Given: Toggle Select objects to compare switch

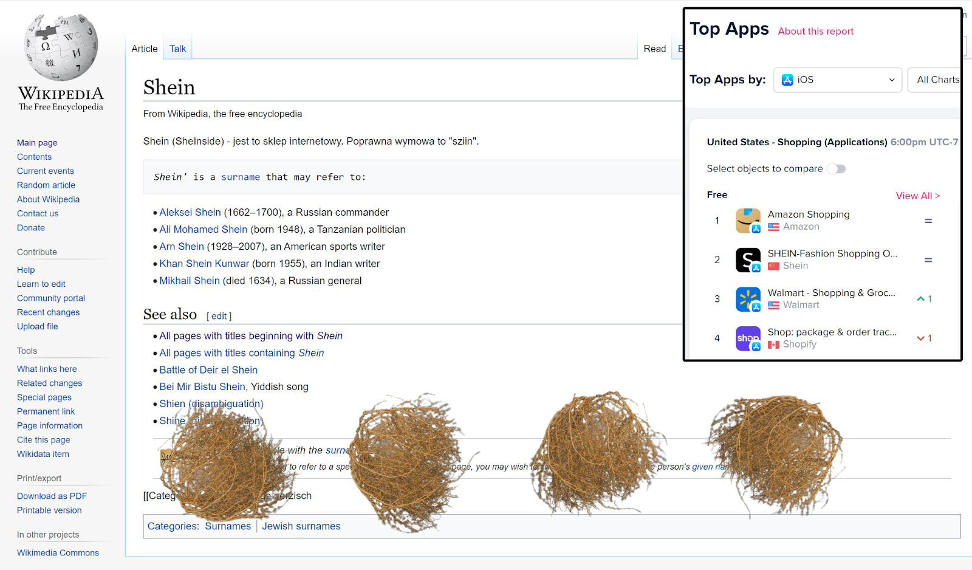Looking at the screenshot, I should [x=837, y=169].
